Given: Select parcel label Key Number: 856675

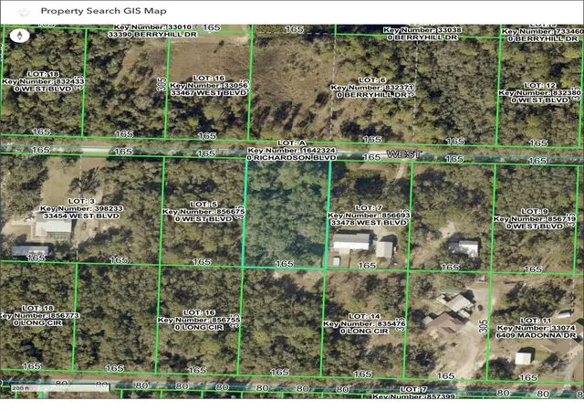Looking at the screenshot, I should [x=203, y=212].
